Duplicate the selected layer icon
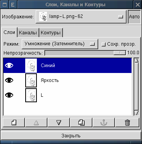 [81, 123]
